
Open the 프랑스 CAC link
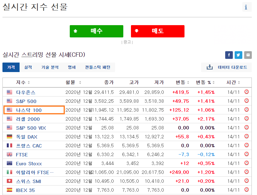pos(29,146)
